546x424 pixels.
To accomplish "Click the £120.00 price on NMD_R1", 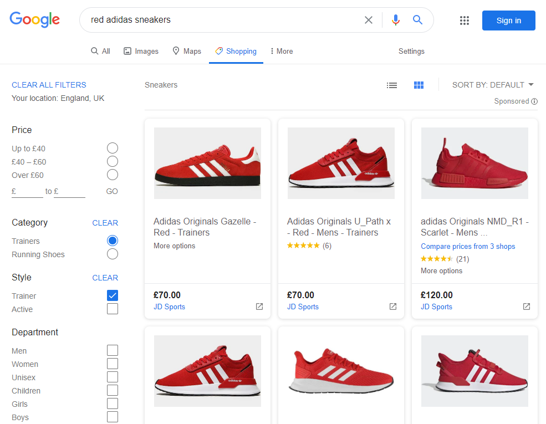I will point(437,295).
